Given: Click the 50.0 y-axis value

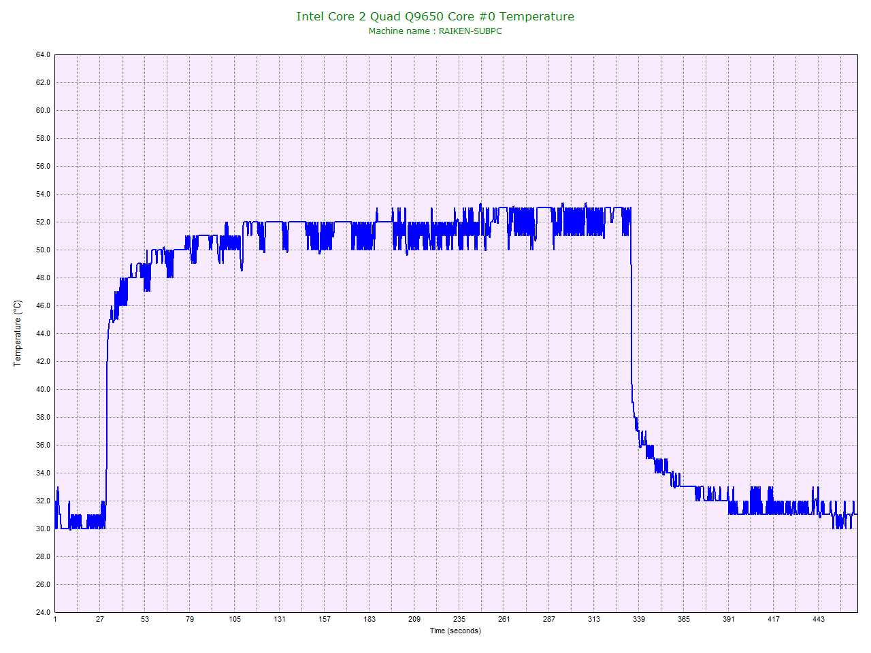Looking at the screenshot, I should 43,250.
